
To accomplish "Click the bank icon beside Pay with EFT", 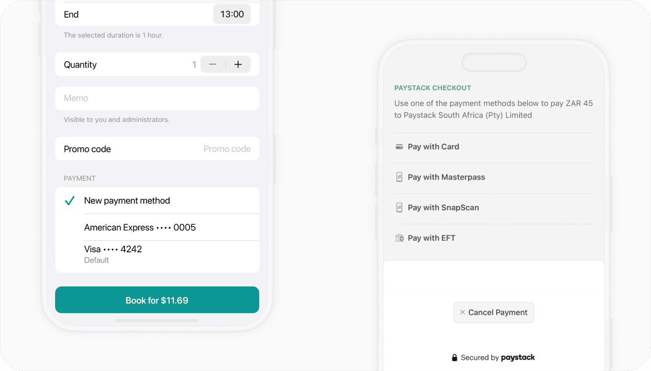I will (400, 238).
